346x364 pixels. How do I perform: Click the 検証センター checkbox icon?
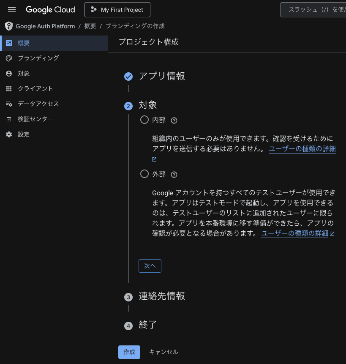coord(9,119)
